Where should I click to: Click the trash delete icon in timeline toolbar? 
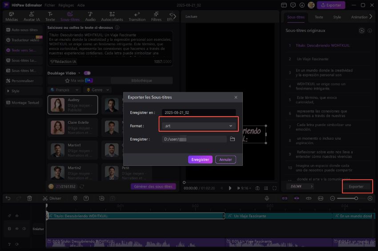pyautogui.click(x=29, y=198)
